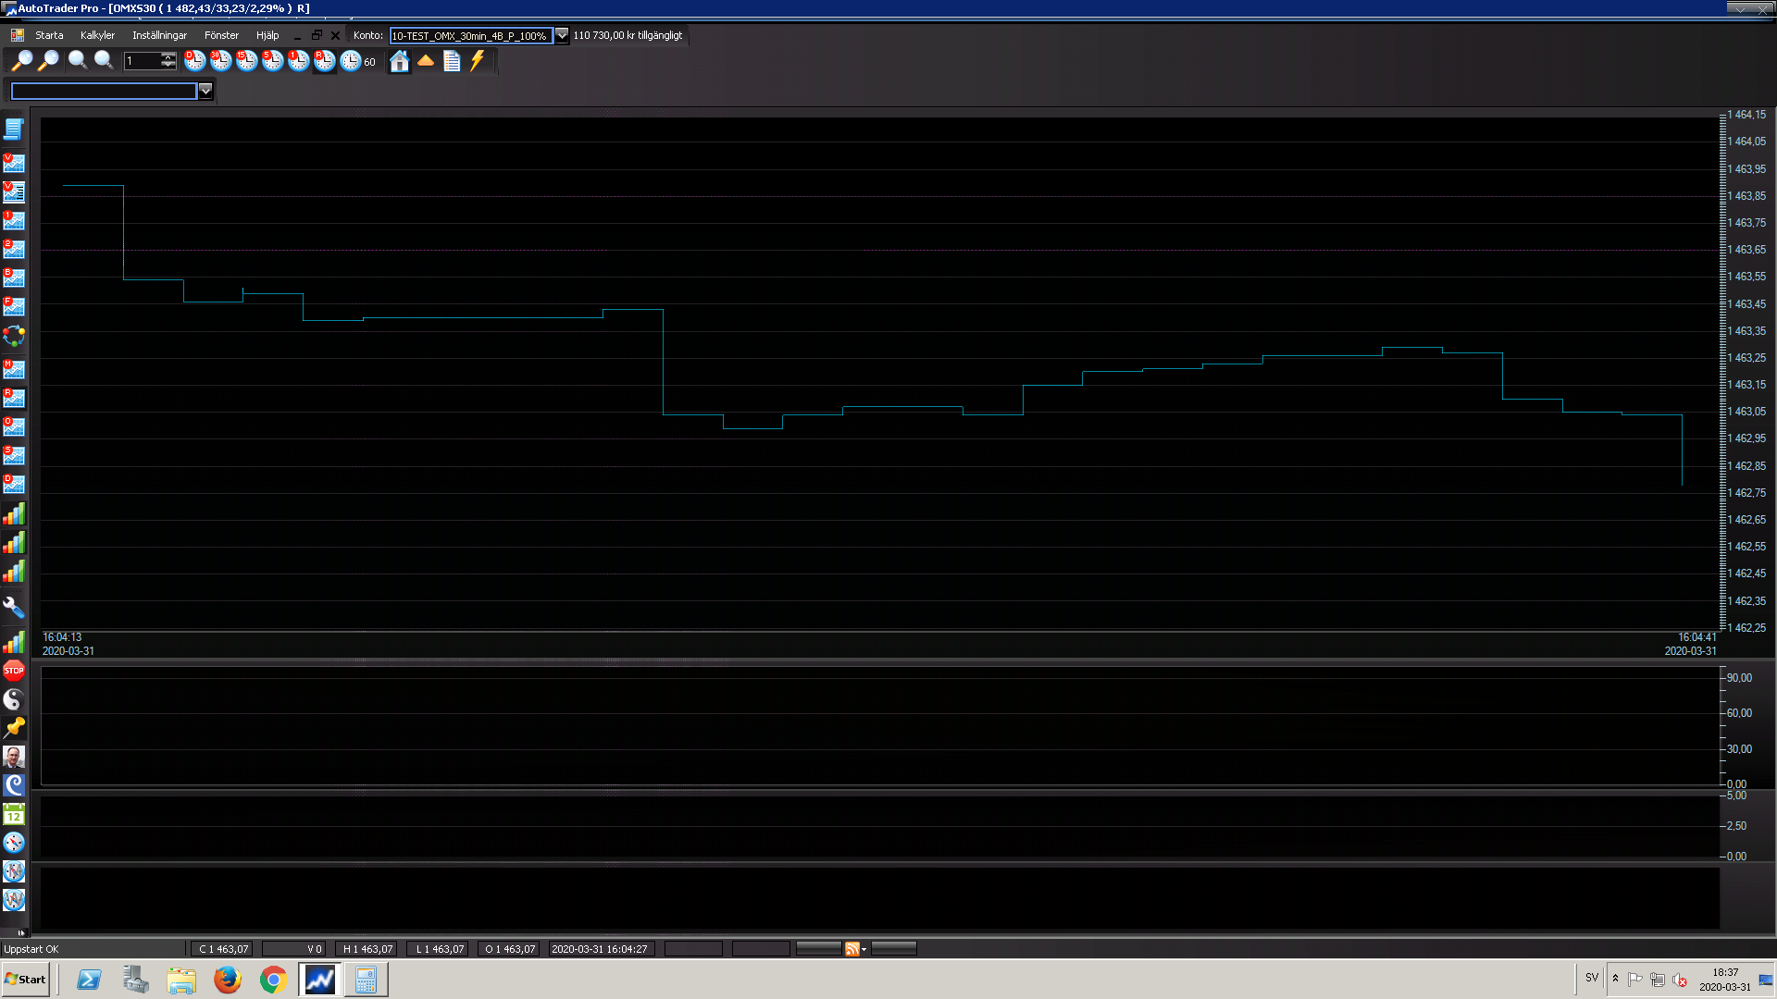Open Chrome from the taskbar
The width and height of the screenshot is (1777, 999).
click(x=273, y=980)
